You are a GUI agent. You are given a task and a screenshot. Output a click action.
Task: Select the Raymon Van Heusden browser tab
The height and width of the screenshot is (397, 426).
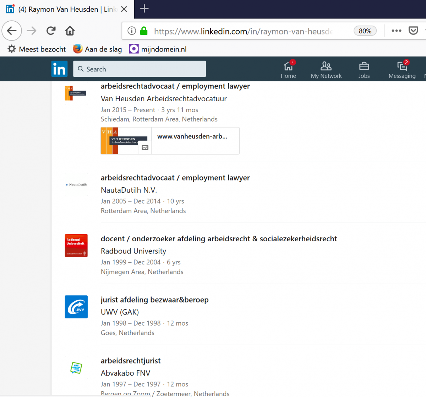pos(64,9)
